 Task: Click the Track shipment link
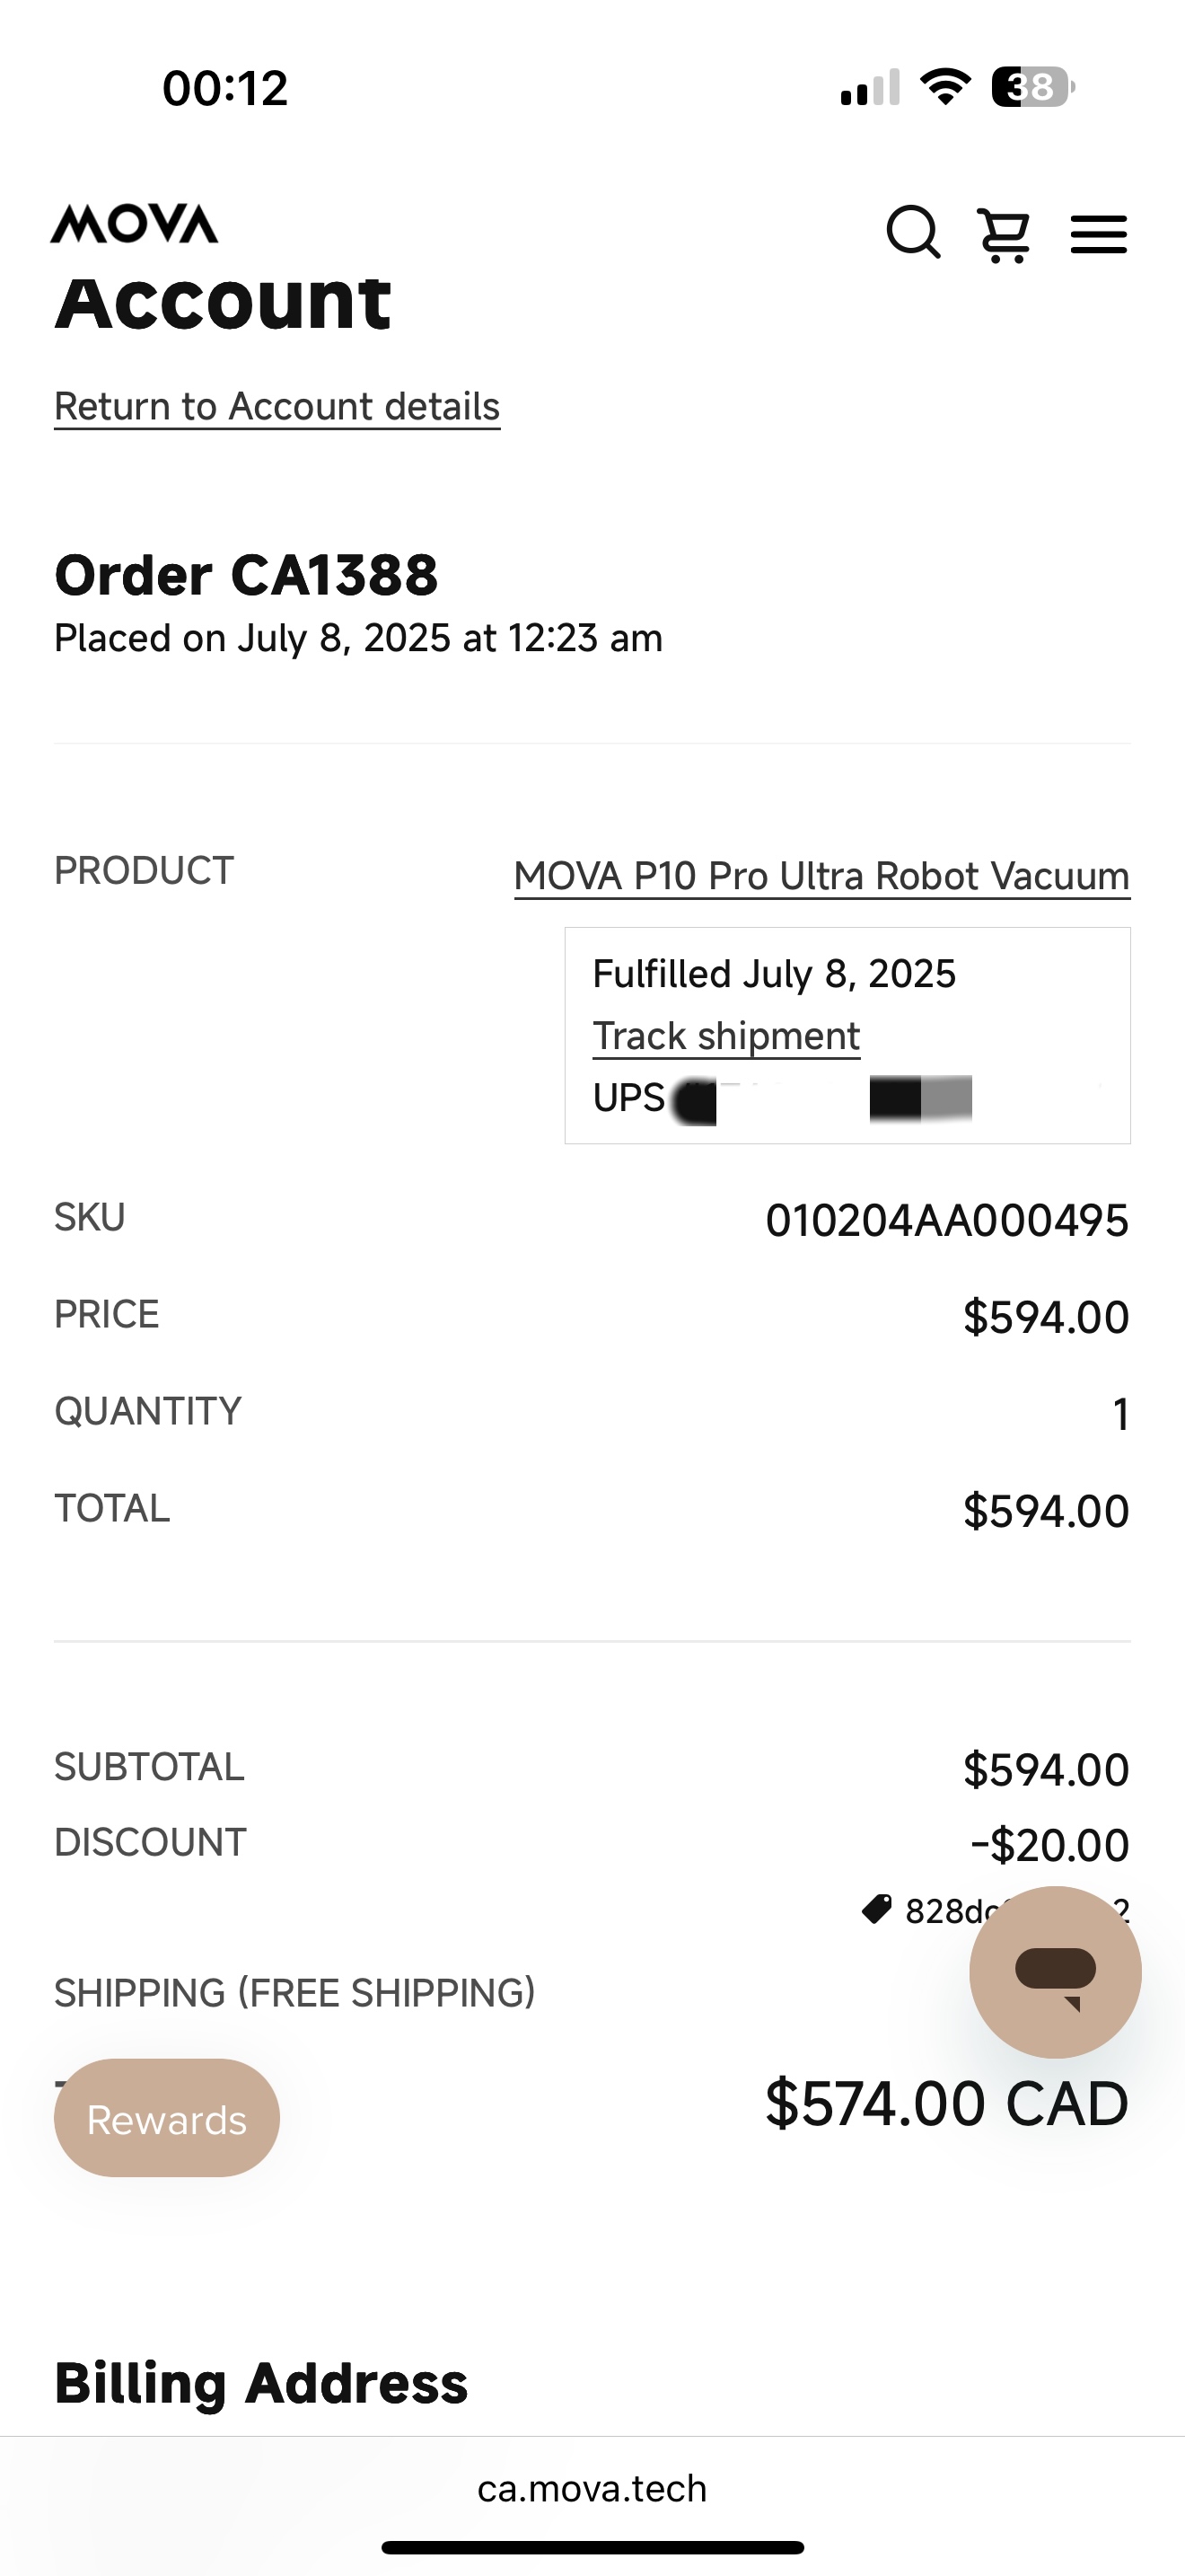click(726, 1036)
